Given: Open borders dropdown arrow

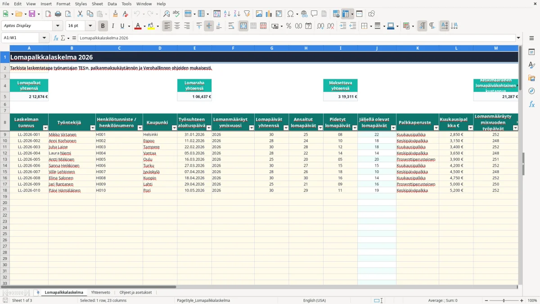Looking at the screenshot, I should (370, 26).
